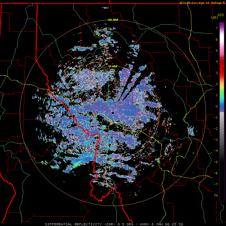Click the "5" tick on color scale
This screenshot has width=226, height=226.
coord(217,50)
